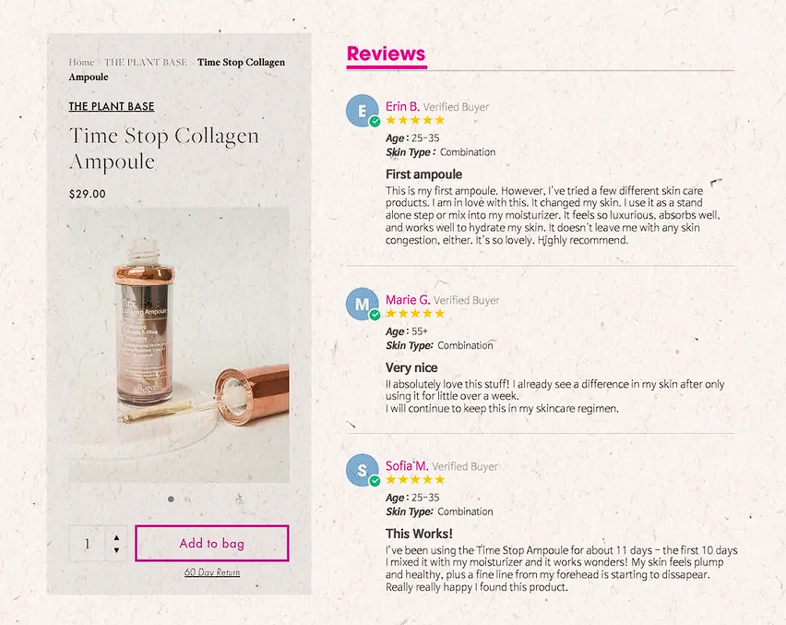Click Erin B.'s avatar icon
This screenshot has height=625, width=786.
(361, 111)
